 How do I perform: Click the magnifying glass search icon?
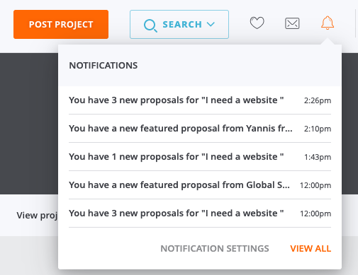coord(150,25)
